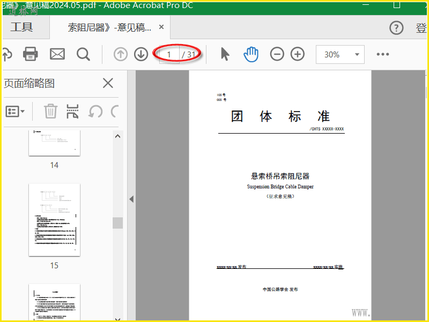The image size is (429, 322).
Task: Click the insert/extract pages scissors icon
Action: (x=72, y=111)
